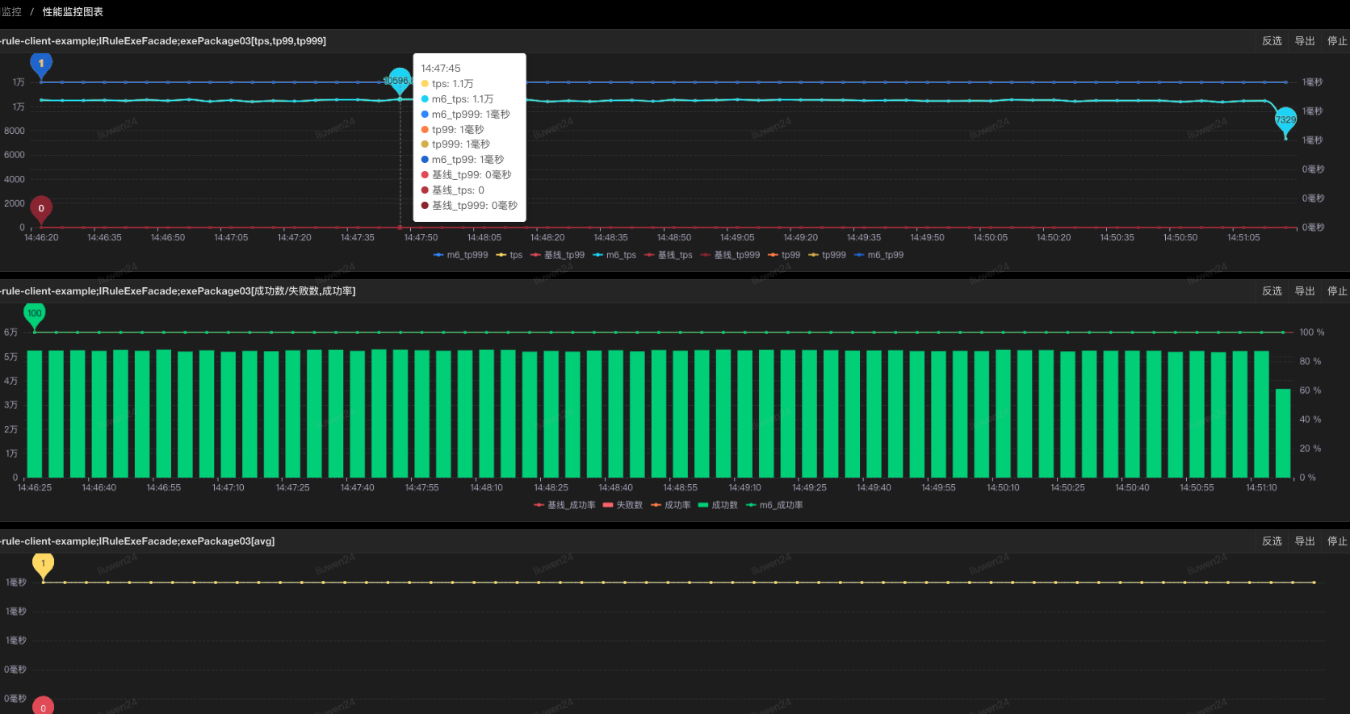The image size is (1350, 714).
Task: Click 停止 in the success rate chart header
Action: pos(1337,291)
